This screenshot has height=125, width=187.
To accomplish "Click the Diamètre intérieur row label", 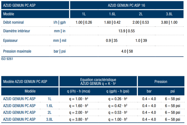I will point(16,31).
